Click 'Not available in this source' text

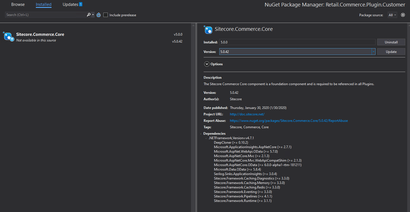pos(36,40)
